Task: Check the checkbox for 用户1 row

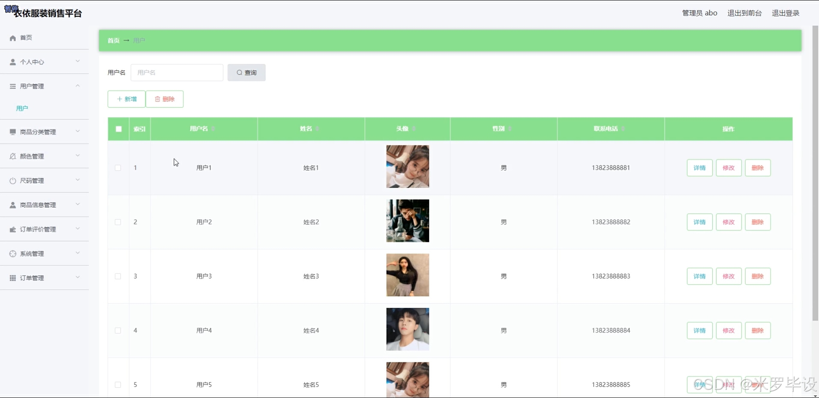Action: [118, 168]
